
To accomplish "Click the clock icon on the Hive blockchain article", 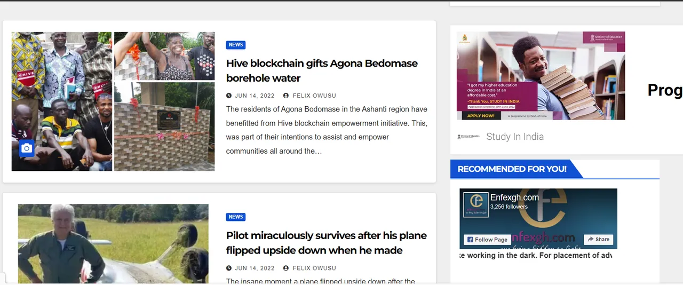I will (x=229, y=96).
